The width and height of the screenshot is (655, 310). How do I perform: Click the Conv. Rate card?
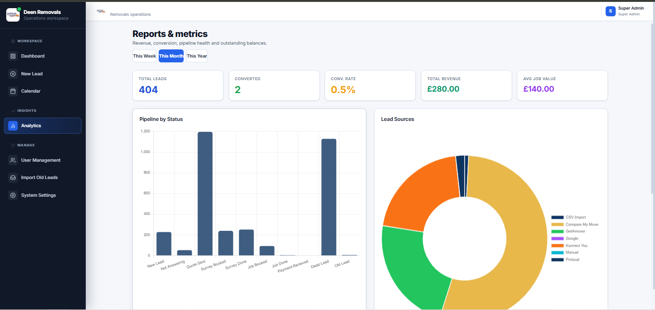[x=370, y=85]
